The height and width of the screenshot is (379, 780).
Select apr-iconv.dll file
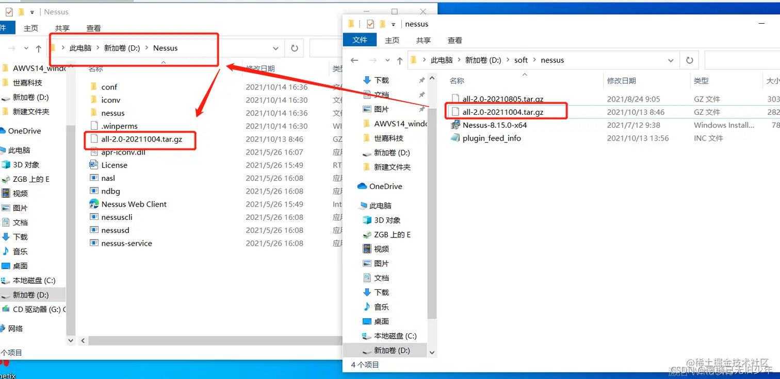123,152
